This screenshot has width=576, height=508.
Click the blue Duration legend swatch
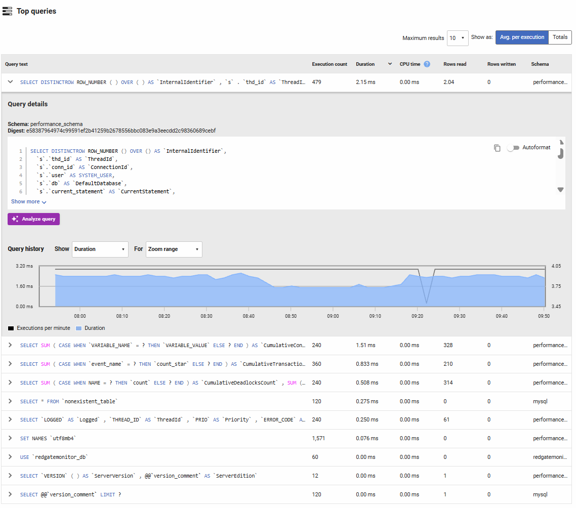[x=78, y=328]
